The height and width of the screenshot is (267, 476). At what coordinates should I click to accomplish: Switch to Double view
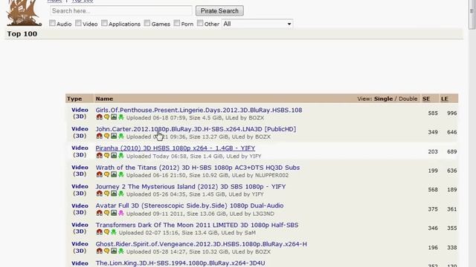click(408, 99)
